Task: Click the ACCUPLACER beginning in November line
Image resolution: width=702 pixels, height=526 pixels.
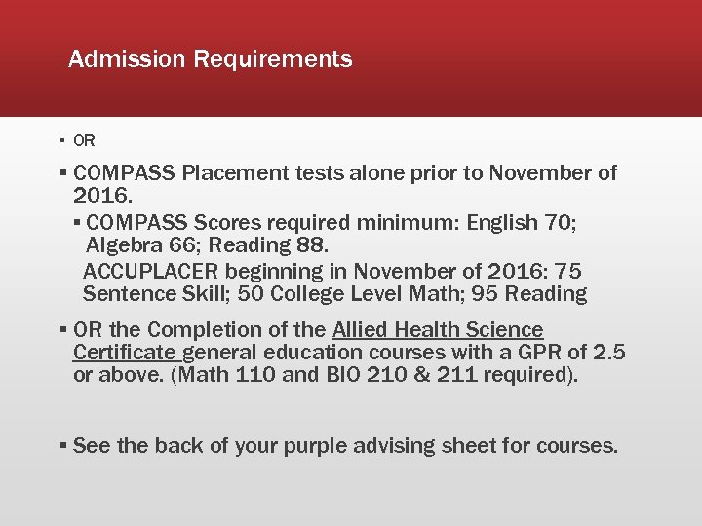Action: point(331,271)
